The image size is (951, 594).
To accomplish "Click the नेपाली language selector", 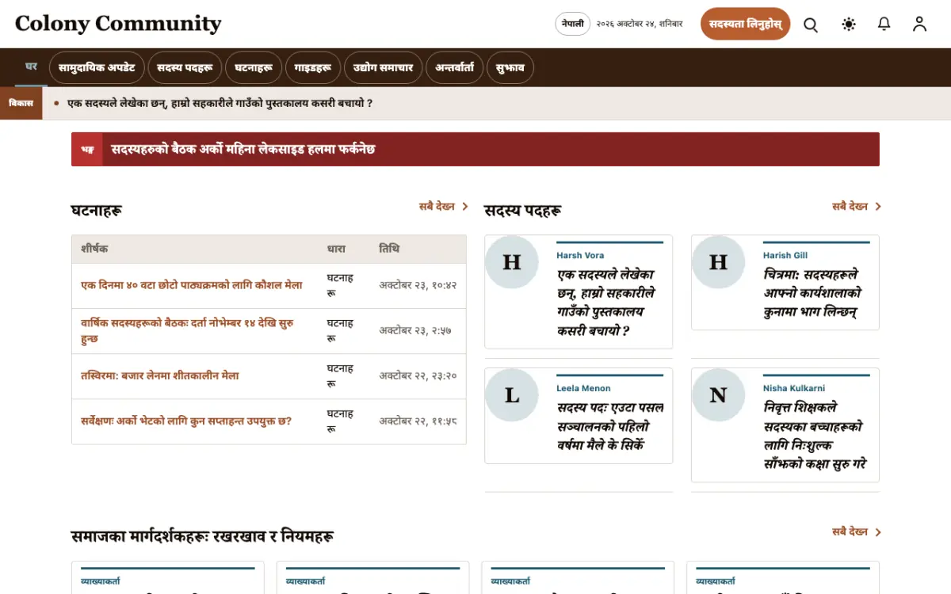I will coord(573,24).
